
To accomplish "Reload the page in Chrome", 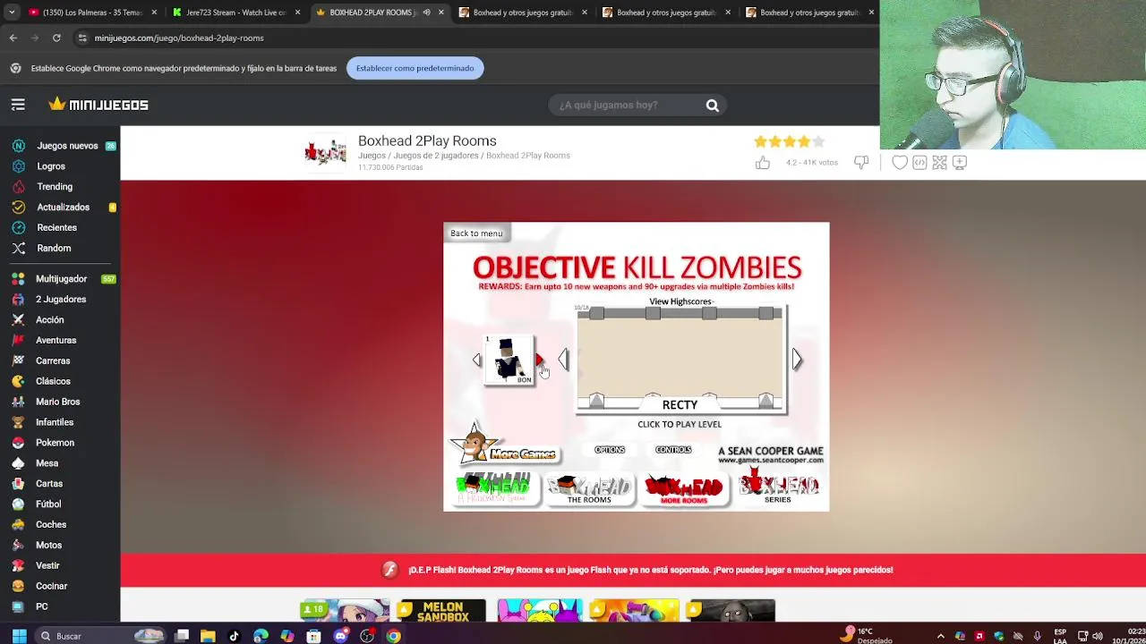I will [x=56, y=38].
